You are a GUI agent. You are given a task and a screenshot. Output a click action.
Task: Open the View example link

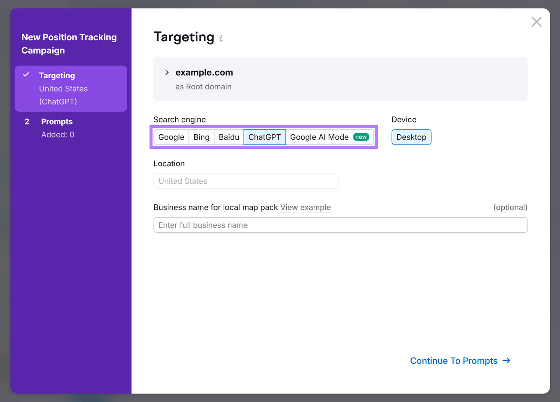[x=305, y=207]
